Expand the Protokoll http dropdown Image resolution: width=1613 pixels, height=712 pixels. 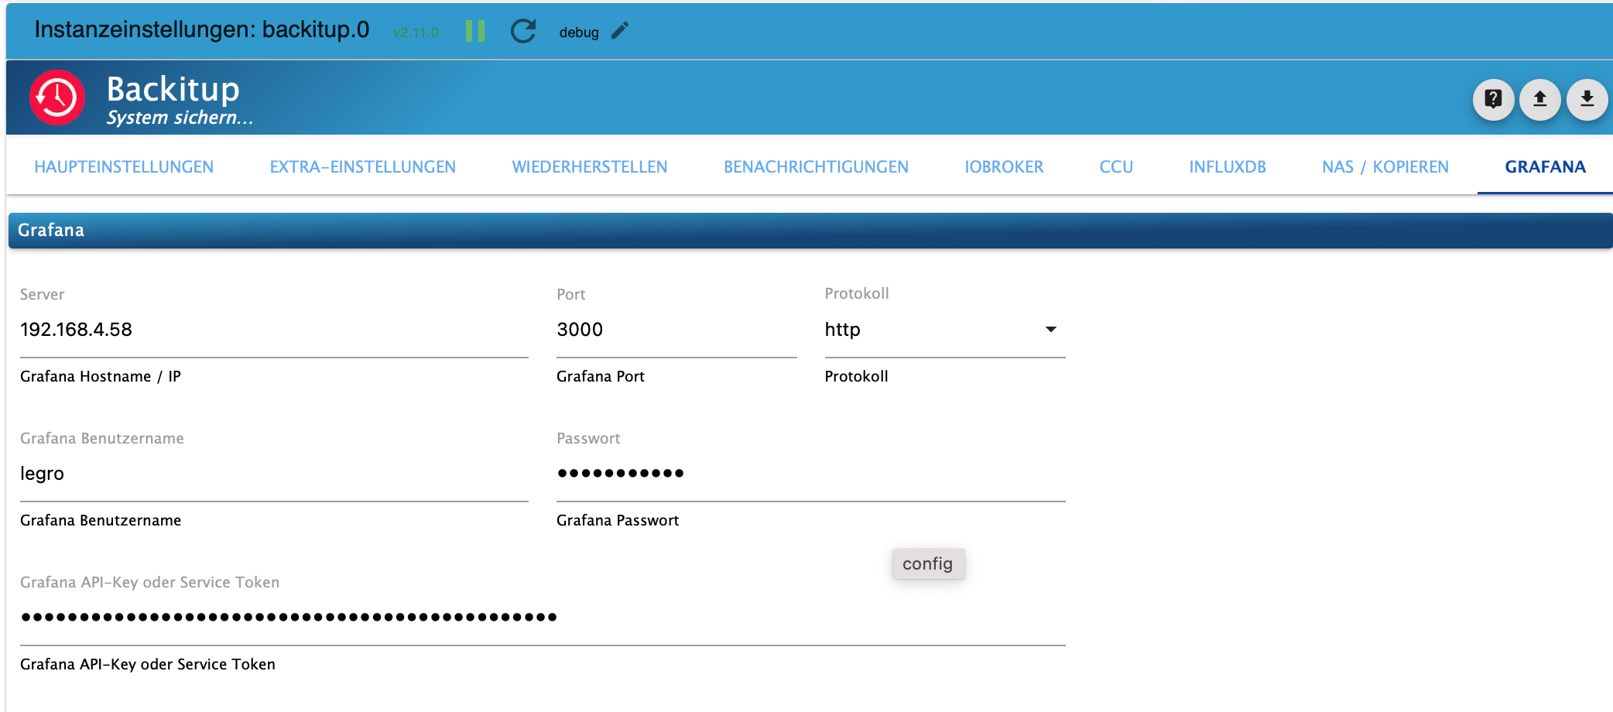coord(945,330)
